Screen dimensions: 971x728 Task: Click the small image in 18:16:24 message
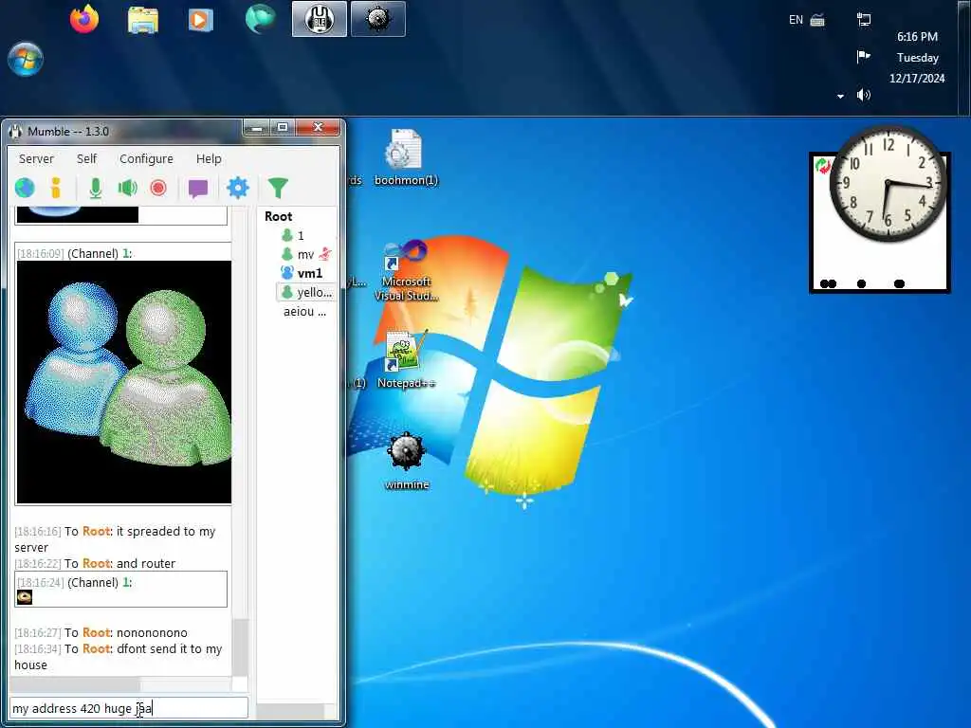[x=24, y=597]
